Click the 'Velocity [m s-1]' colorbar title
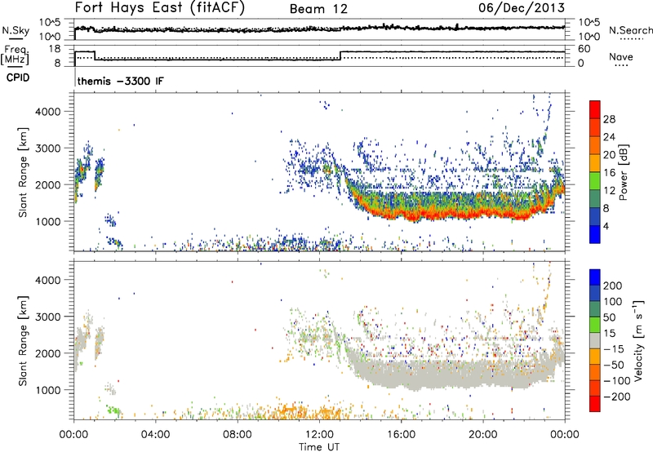653x452 pixels. (638, 340)
